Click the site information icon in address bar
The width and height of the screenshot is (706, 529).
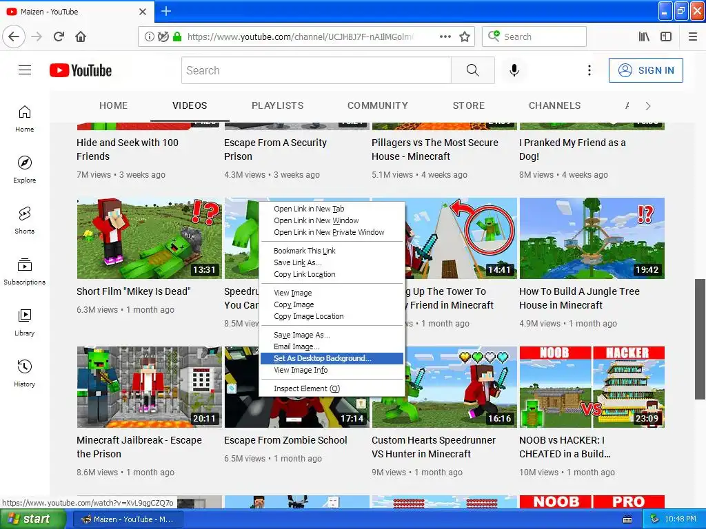(149, 37)
